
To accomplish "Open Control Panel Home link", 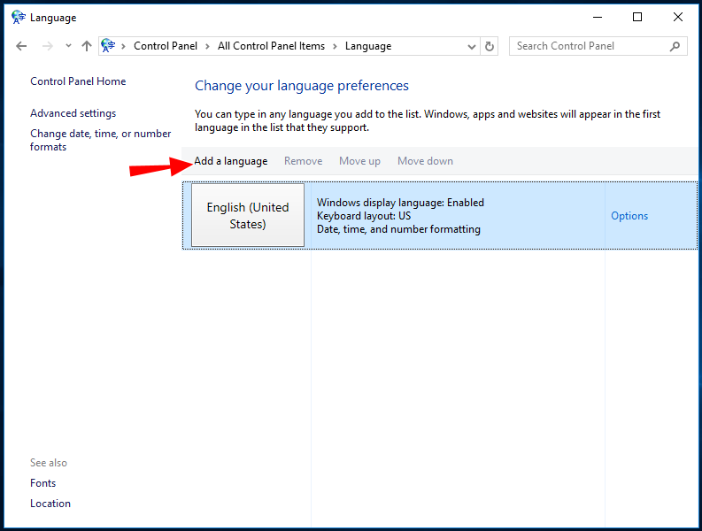I will [78, 81].
